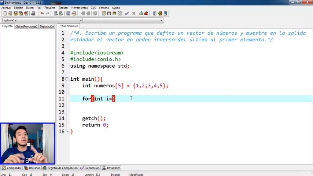Open the Ver menu
The height and width of the screenshot is (176, 313).
(x=39, y=8)
